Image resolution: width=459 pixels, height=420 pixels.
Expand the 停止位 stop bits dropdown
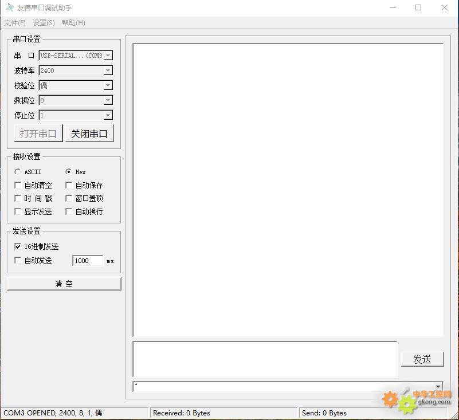[x=108, y=115]
